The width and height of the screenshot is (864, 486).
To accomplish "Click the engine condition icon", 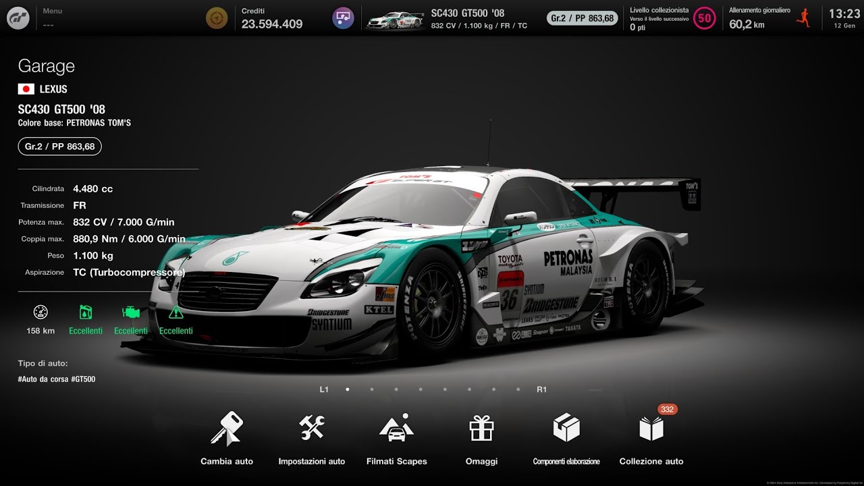I will click(130, 313).
